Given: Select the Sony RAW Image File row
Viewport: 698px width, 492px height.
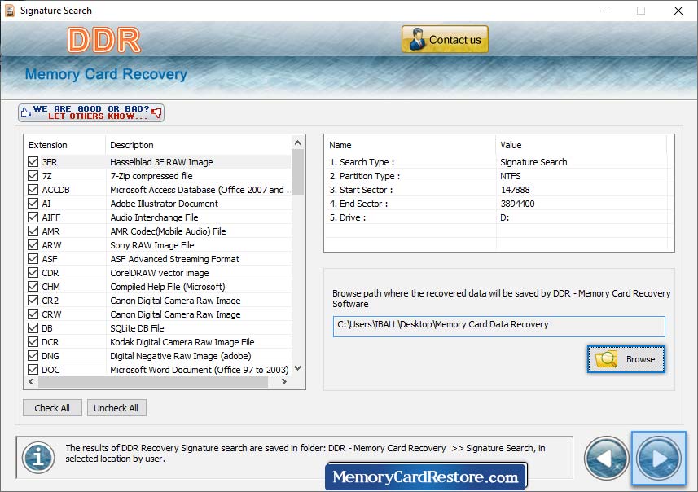Looking at the screenshot, I should [x=151, y=244].
